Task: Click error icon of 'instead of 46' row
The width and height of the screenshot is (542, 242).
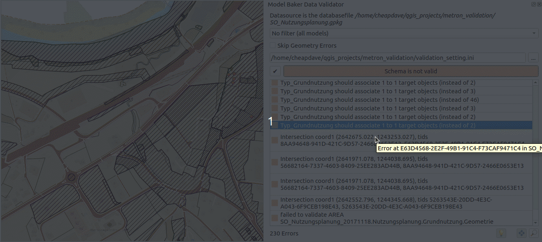Action: pos(275,100)
